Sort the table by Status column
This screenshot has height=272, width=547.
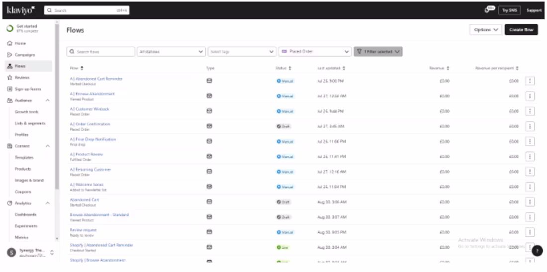coord(283,68)
